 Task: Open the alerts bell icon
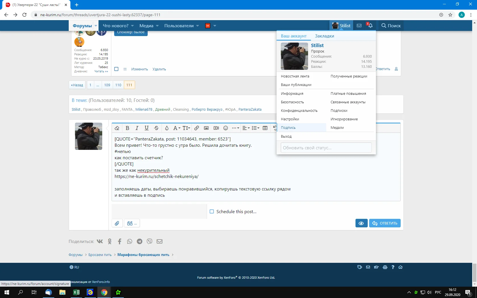pyautogui.click(x=370, y=26)
